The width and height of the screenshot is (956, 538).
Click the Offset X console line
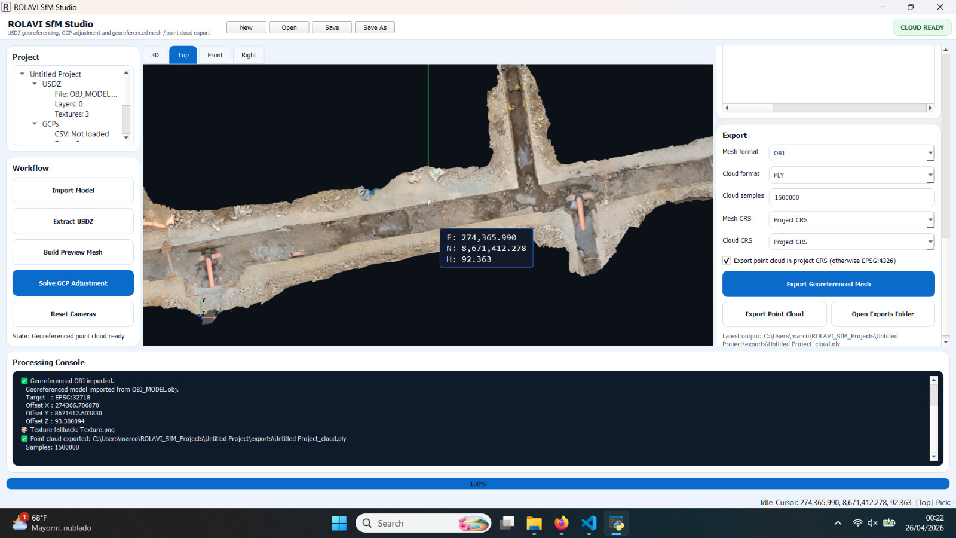coord(62,405)
